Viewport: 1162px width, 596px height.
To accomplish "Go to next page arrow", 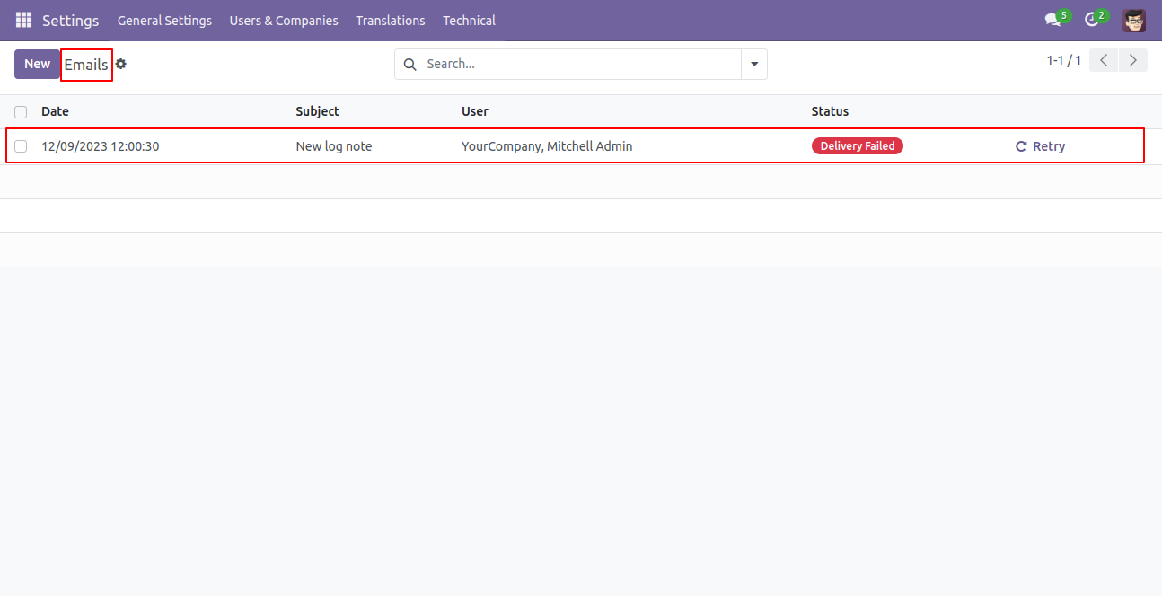I will click(x=1133, y=60).
